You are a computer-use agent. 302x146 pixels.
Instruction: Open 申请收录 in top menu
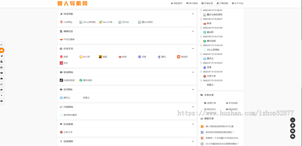click(207, 3)
